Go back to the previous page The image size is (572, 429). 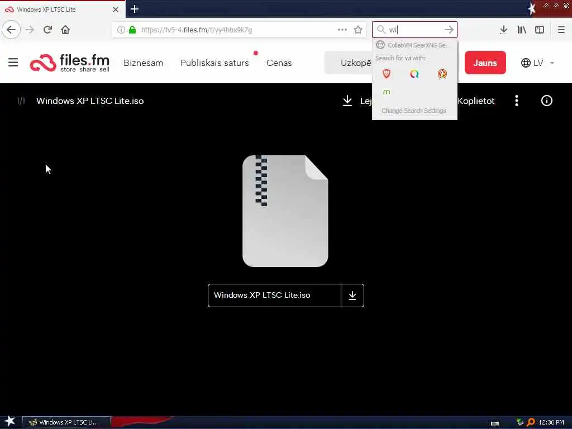pos(11,30)
